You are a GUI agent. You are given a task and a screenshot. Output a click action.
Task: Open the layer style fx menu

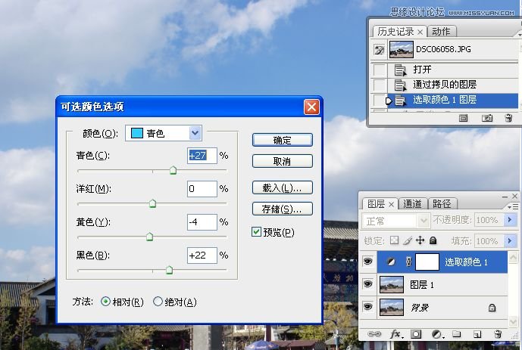[x=396, y=333]
